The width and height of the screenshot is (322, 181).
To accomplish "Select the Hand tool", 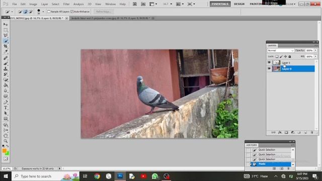I will (x=6, y=136).
